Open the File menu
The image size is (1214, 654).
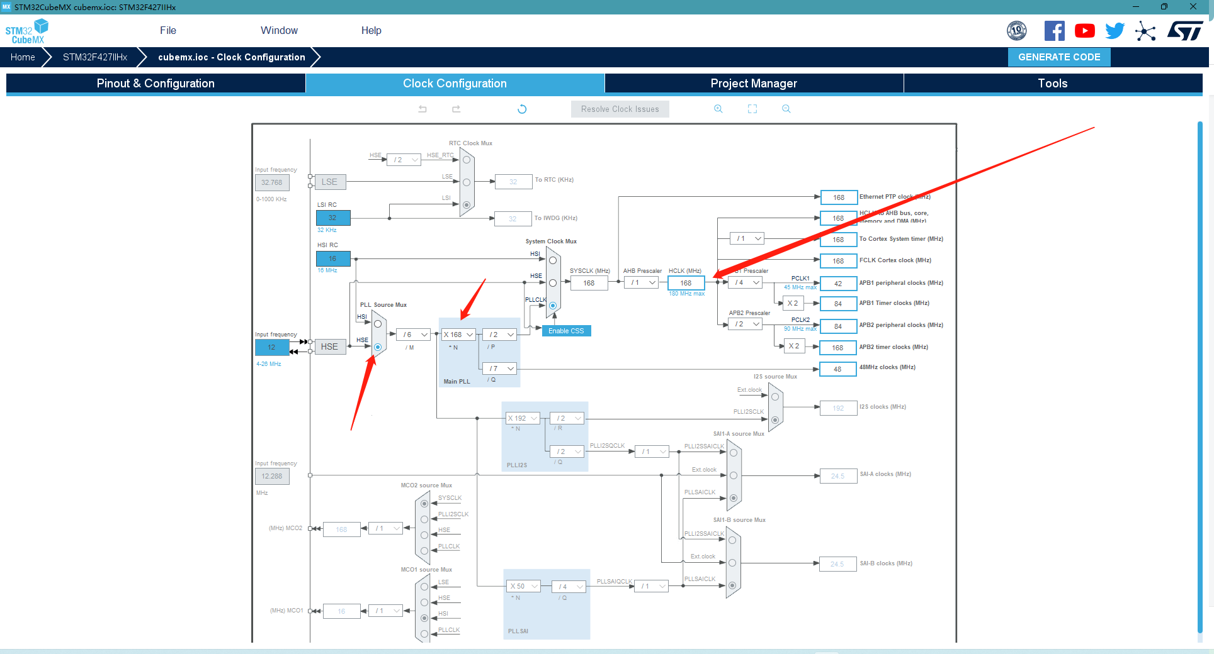pyautogui.click(x=168, y=30)
